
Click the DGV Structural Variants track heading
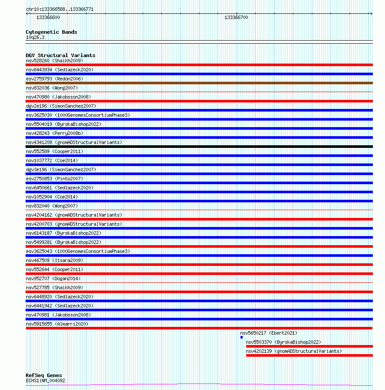(x=61, y=55)
